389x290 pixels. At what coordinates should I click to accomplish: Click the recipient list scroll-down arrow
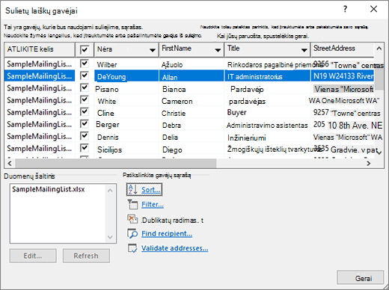tap(379, 152)
